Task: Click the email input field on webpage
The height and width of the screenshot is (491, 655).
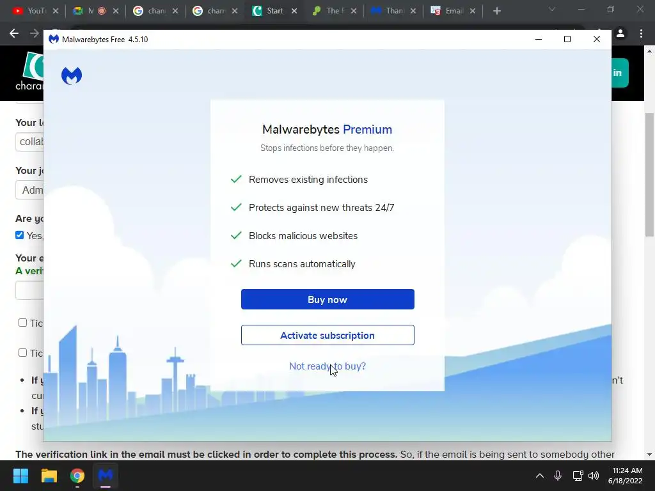Action: coord(29,290)
